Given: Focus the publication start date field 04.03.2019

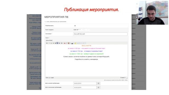Looking at the screenshot, I should pyautogui.click(x=85, y=83).
